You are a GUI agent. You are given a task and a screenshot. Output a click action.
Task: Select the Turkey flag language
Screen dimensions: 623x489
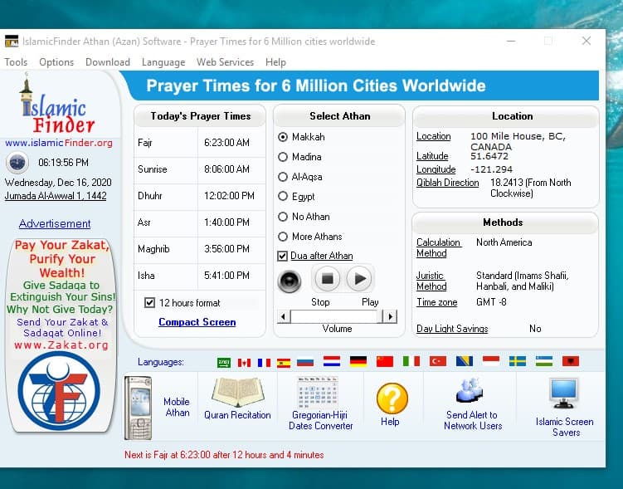[x=438, y=361]
